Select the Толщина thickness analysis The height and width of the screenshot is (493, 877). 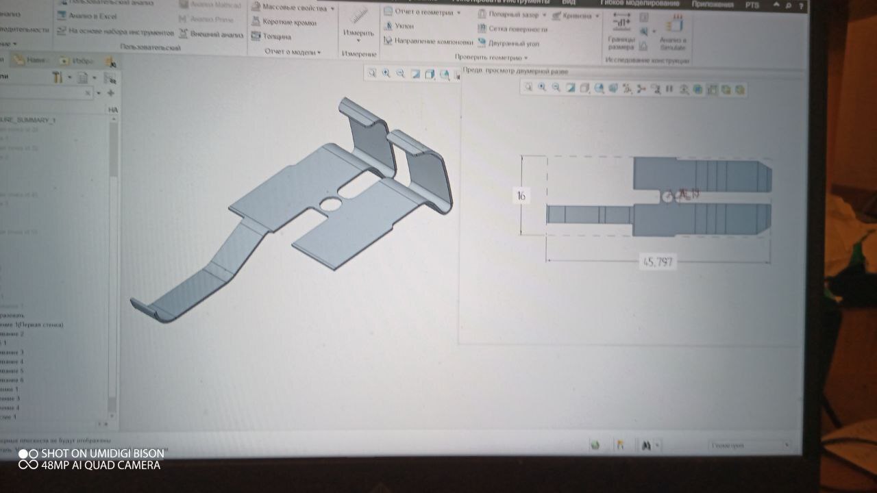tap(271, 36)
